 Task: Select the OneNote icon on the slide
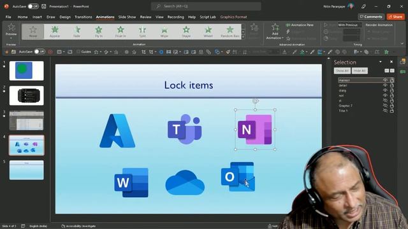click(x=255, y=129)
